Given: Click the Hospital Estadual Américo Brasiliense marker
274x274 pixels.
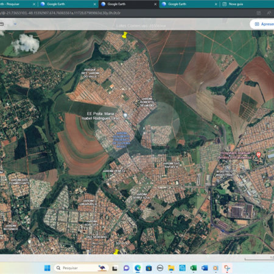Looking at the screenshot, I should [258, 155].
